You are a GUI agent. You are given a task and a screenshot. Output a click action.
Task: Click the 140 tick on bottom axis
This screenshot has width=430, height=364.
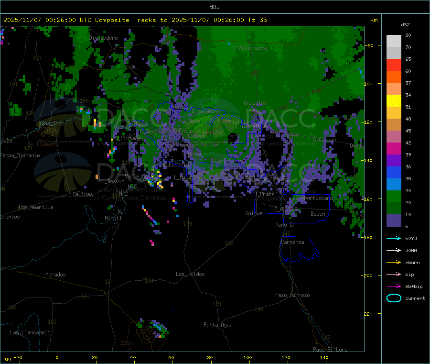[324, 357]
